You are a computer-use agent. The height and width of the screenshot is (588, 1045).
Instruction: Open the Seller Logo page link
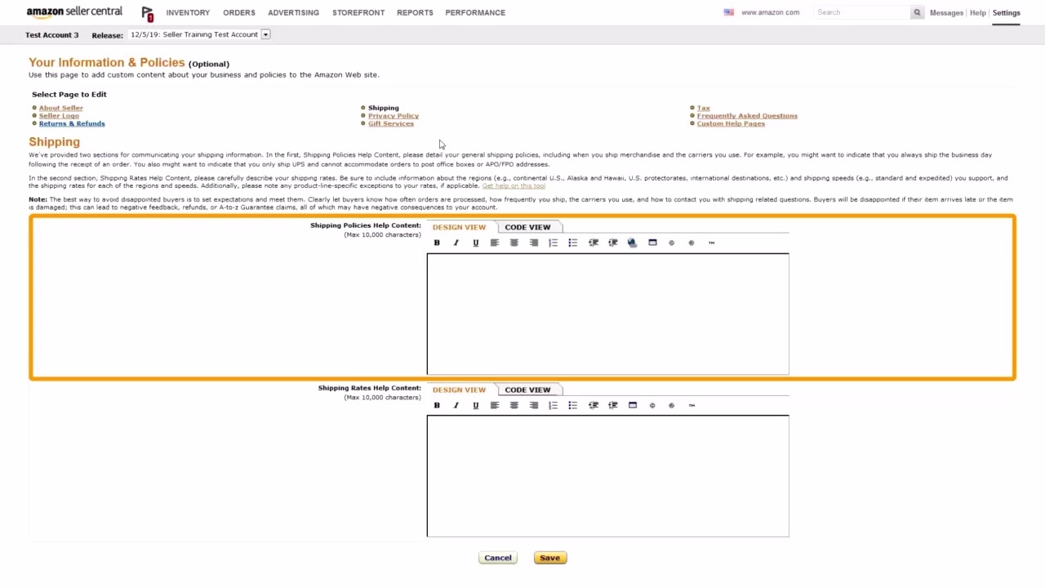point(59,116)
